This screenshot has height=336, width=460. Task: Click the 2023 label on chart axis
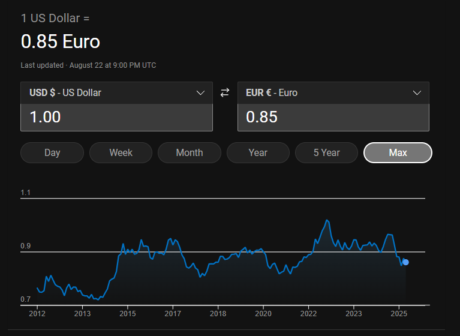pos(353,314)
